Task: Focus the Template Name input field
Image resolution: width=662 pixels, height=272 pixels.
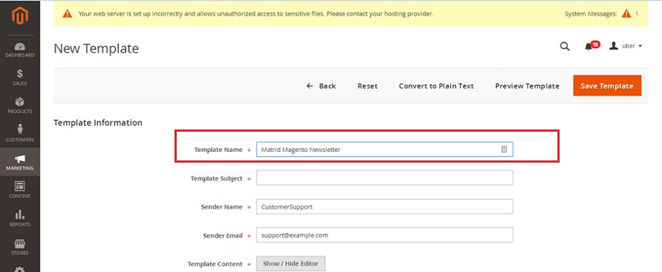Action: pos(384,150)
